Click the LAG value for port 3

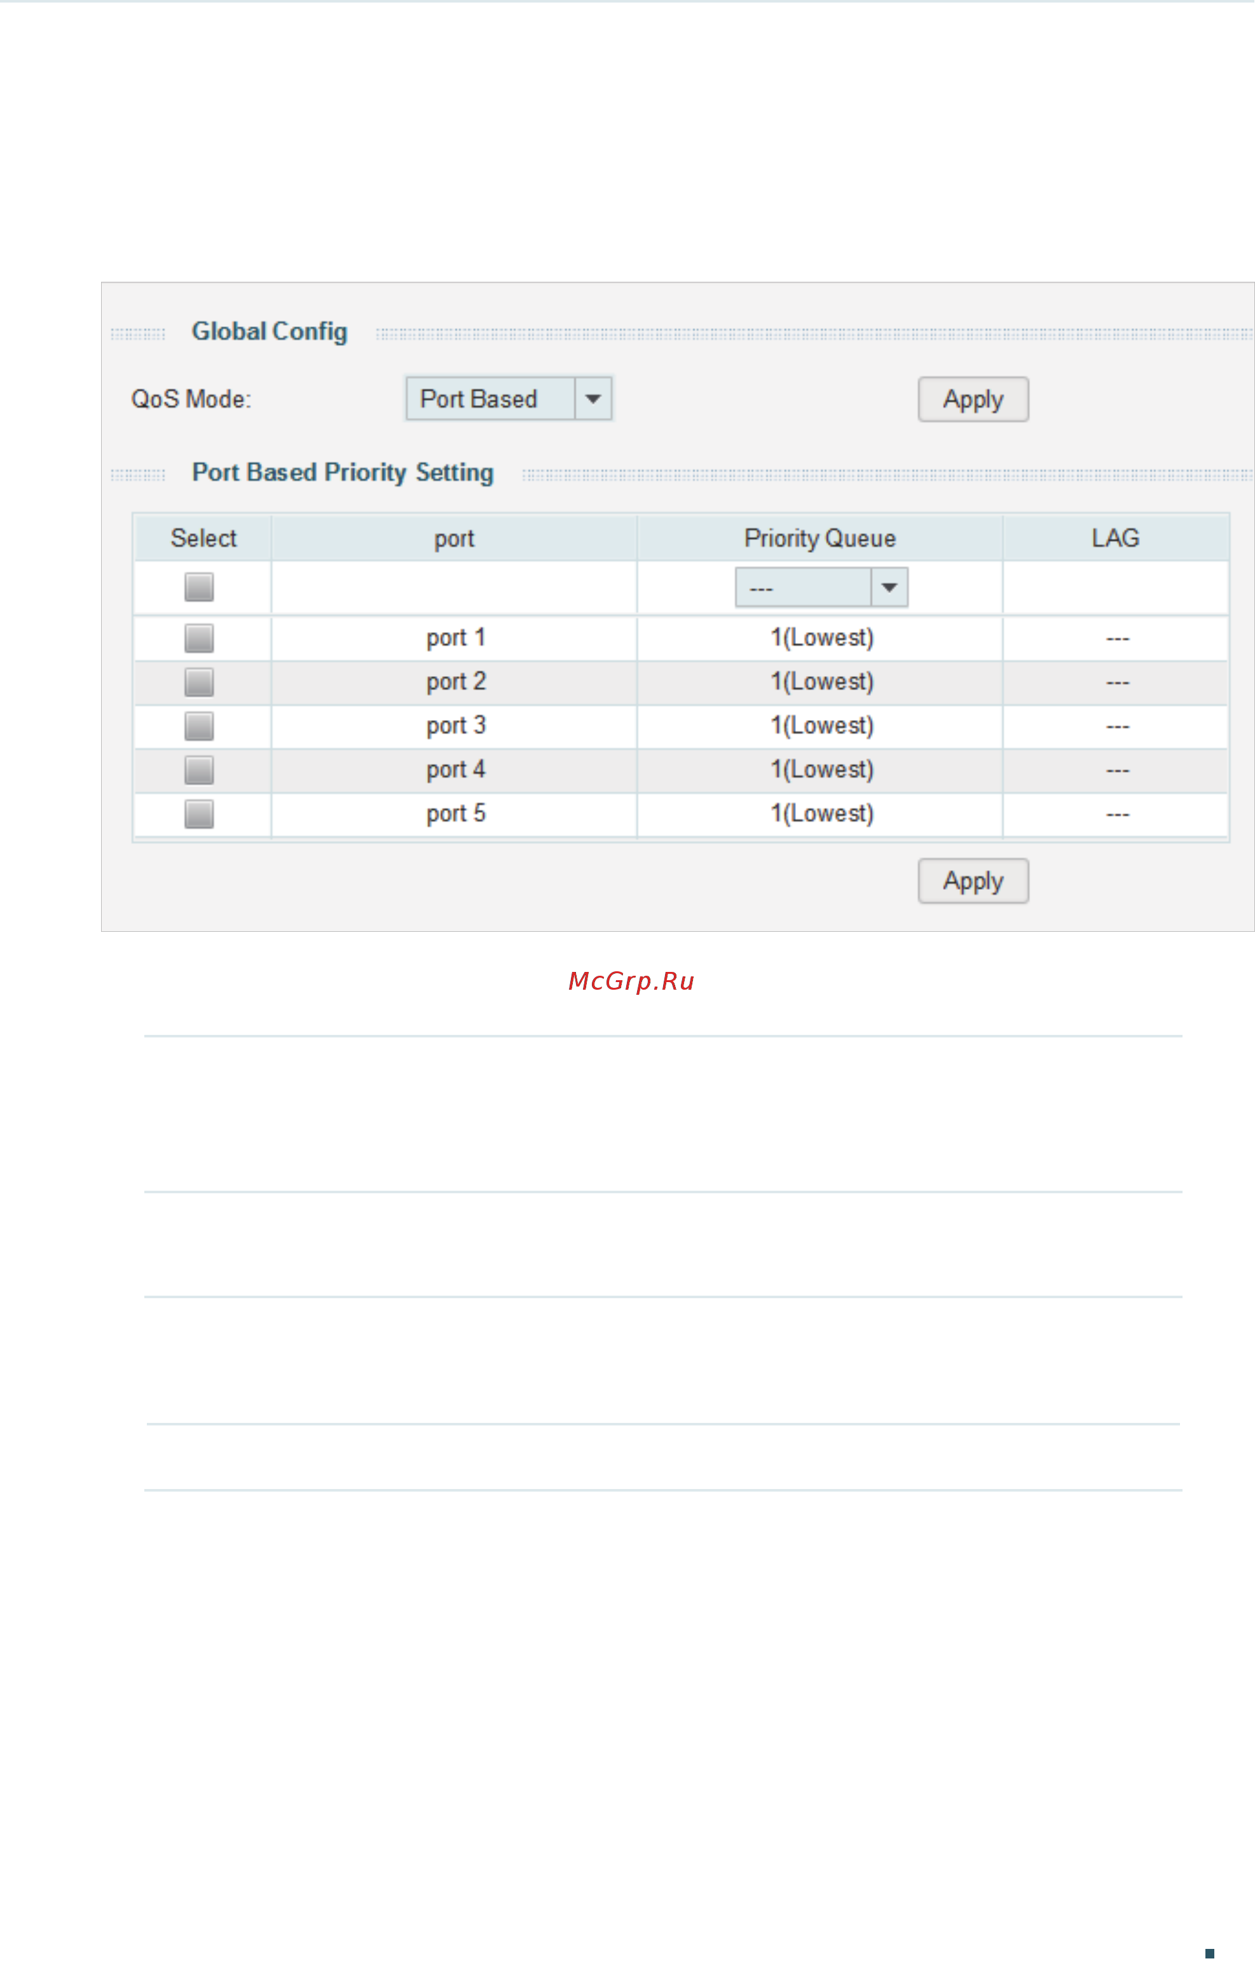[1117, 727]
